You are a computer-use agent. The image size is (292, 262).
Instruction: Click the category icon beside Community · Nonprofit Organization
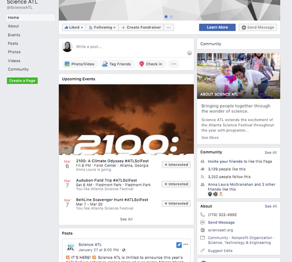(202, 238)
